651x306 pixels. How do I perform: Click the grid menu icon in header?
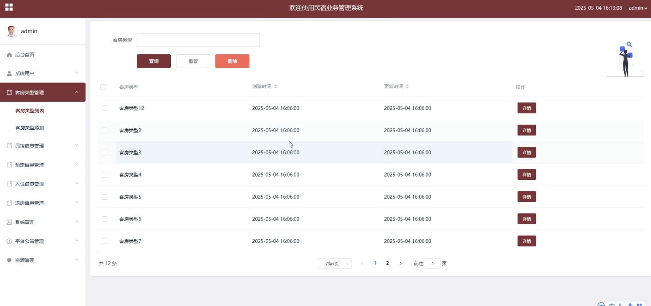(x=9, y=7)
